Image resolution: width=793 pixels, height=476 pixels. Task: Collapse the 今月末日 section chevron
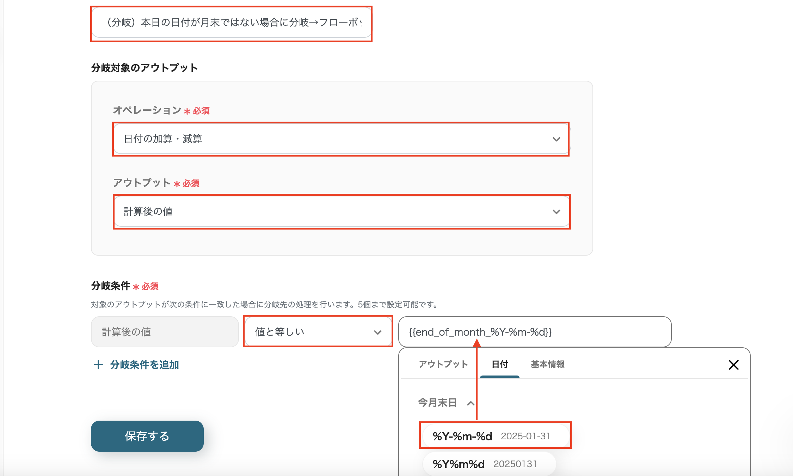pyautogui.click(x=471, y=403)
